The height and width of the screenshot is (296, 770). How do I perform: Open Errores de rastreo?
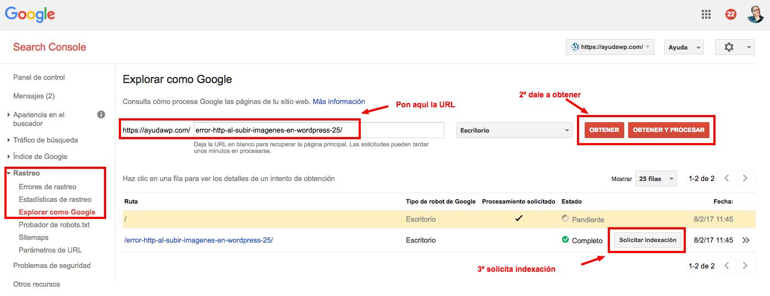click(x=47, y=187)
